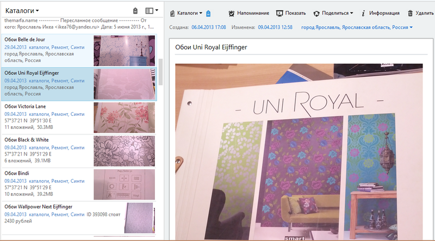The width and height of the screenshot is (435, 241).
Task: Click the note list scrollbar thumb
Action: click(x=160, y=72)
